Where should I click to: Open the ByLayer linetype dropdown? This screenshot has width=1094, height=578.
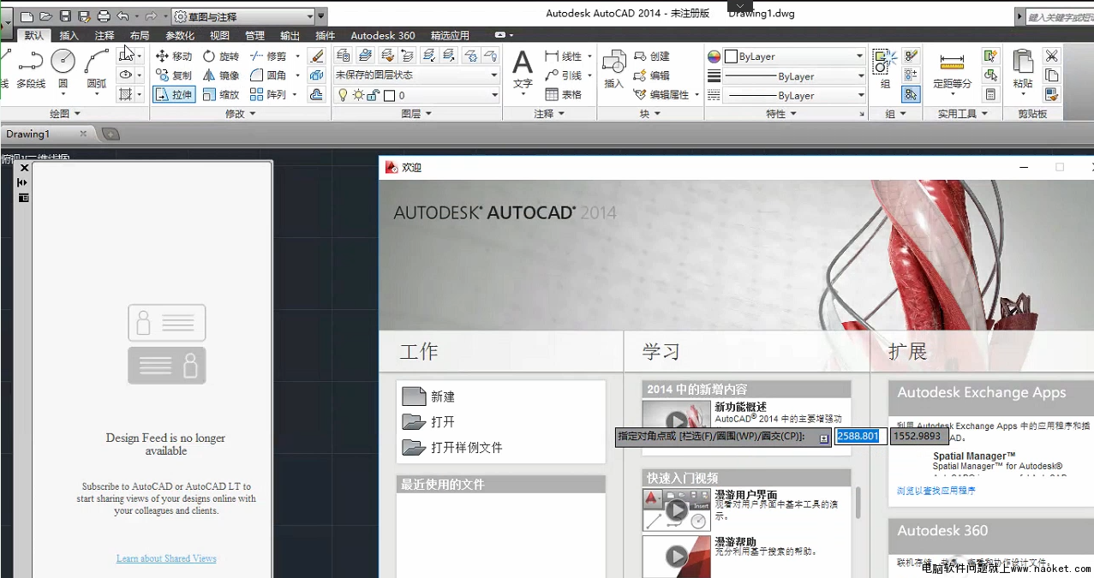(x=794, y=96)
